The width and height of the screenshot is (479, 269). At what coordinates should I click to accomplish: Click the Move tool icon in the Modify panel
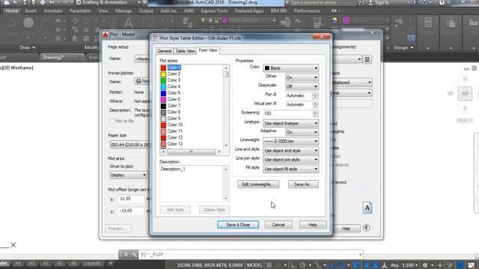coord(75,21)
